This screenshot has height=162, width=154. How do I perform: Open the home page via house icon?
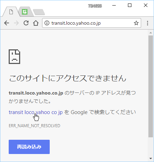click(x=36, y=23)
